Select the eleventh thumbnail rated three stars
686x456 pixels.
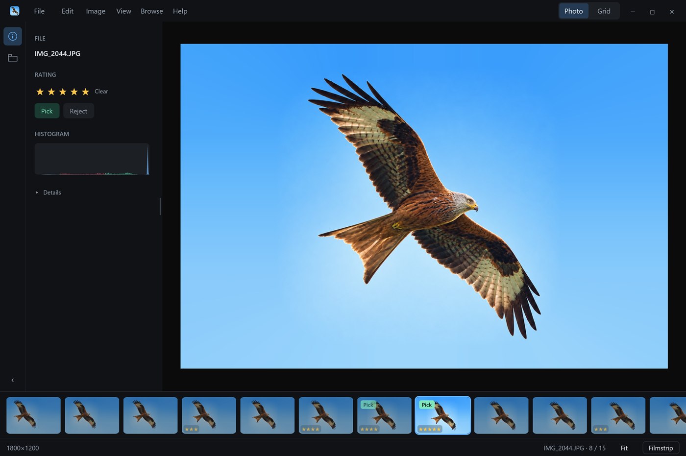[618, 415]
